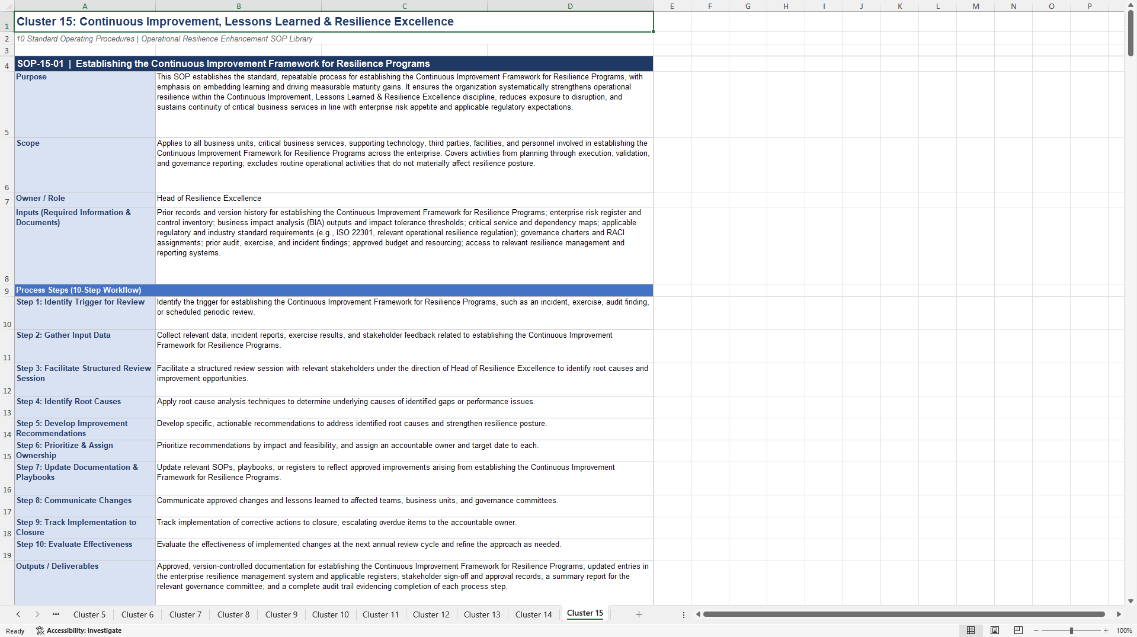Image resolution: width=1137 pixels, height=637 pixels.
Task: Select 'Process Steps (10-Step Workflow)' band
Action: coord(334,290)
